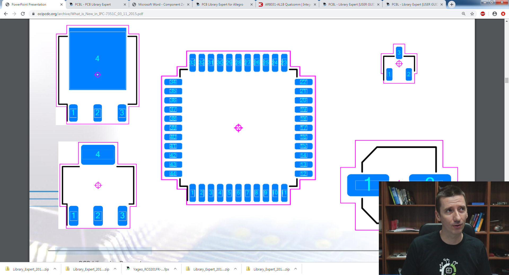Open the zoom magnifier icon in address bar
509x275 pixels.
pos(463,14)
